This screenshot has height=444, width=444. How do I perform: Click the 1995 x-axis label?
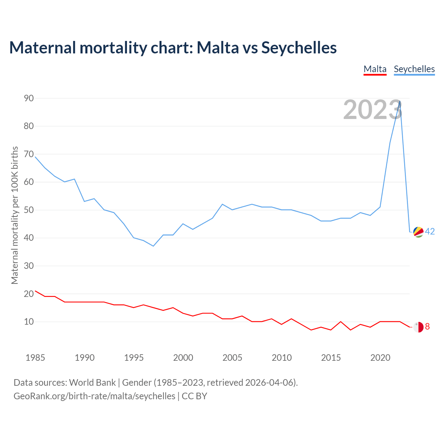coord(134,358)
